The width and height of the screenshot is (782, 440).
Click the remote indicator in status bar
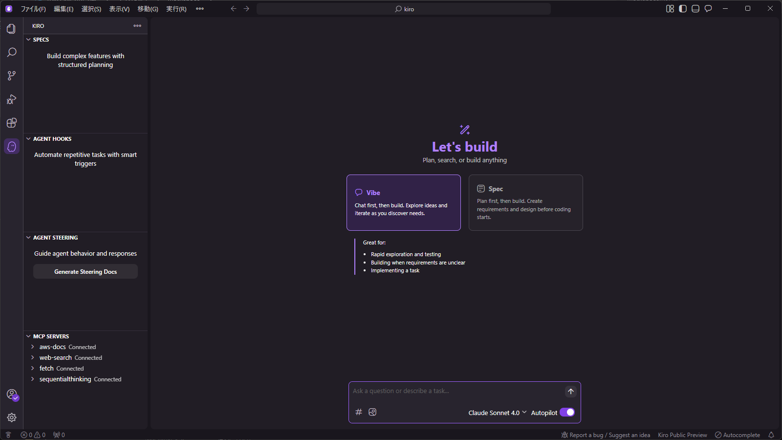point(8,435)
